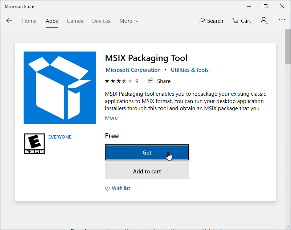
Task: Share the MSIX Packaging Tool app
Action: [159, 81]
